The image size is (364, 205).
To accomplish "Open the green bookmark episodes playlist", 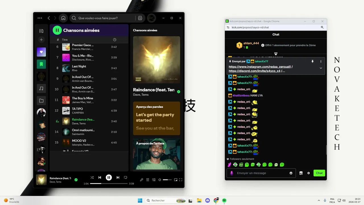I will point(41,64).
